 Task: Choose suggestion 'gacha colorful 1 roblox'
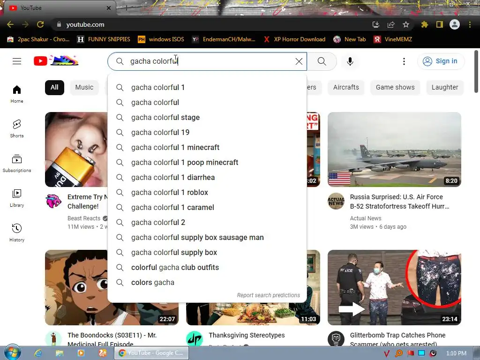(207, 193)
